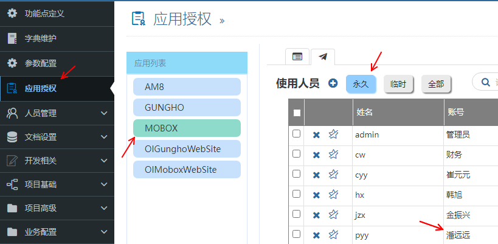Image resolution: width=498 pixels, height=244 pixels.
Task: Toggle the select-all checkbox in table header
Action: (297, 113)
